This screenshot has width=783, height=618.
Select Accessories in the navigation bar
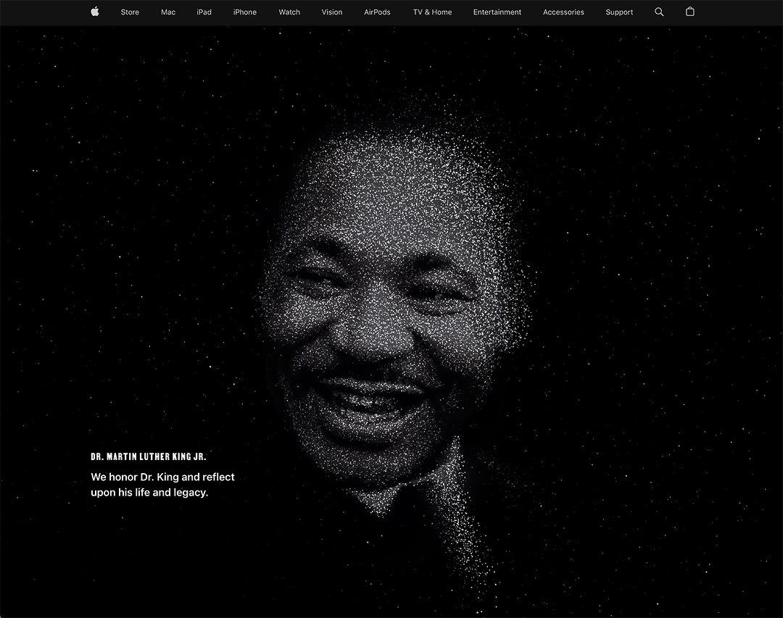click(563, 12)
